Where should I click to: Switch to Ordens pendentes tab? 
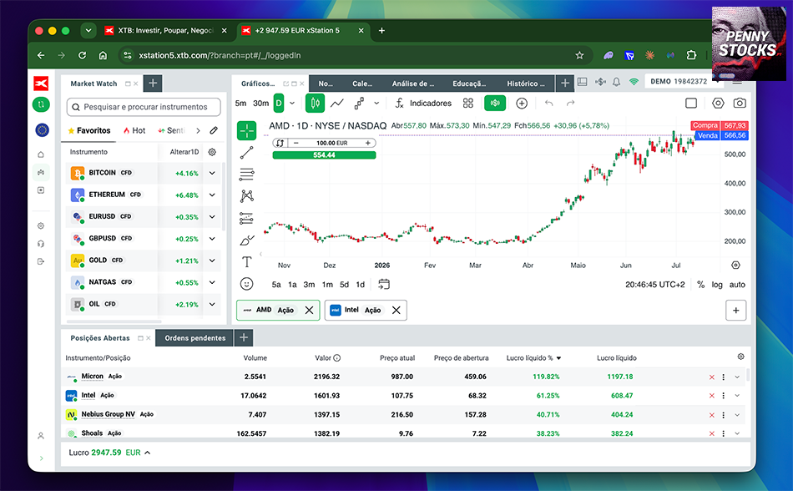coord(194,338)
